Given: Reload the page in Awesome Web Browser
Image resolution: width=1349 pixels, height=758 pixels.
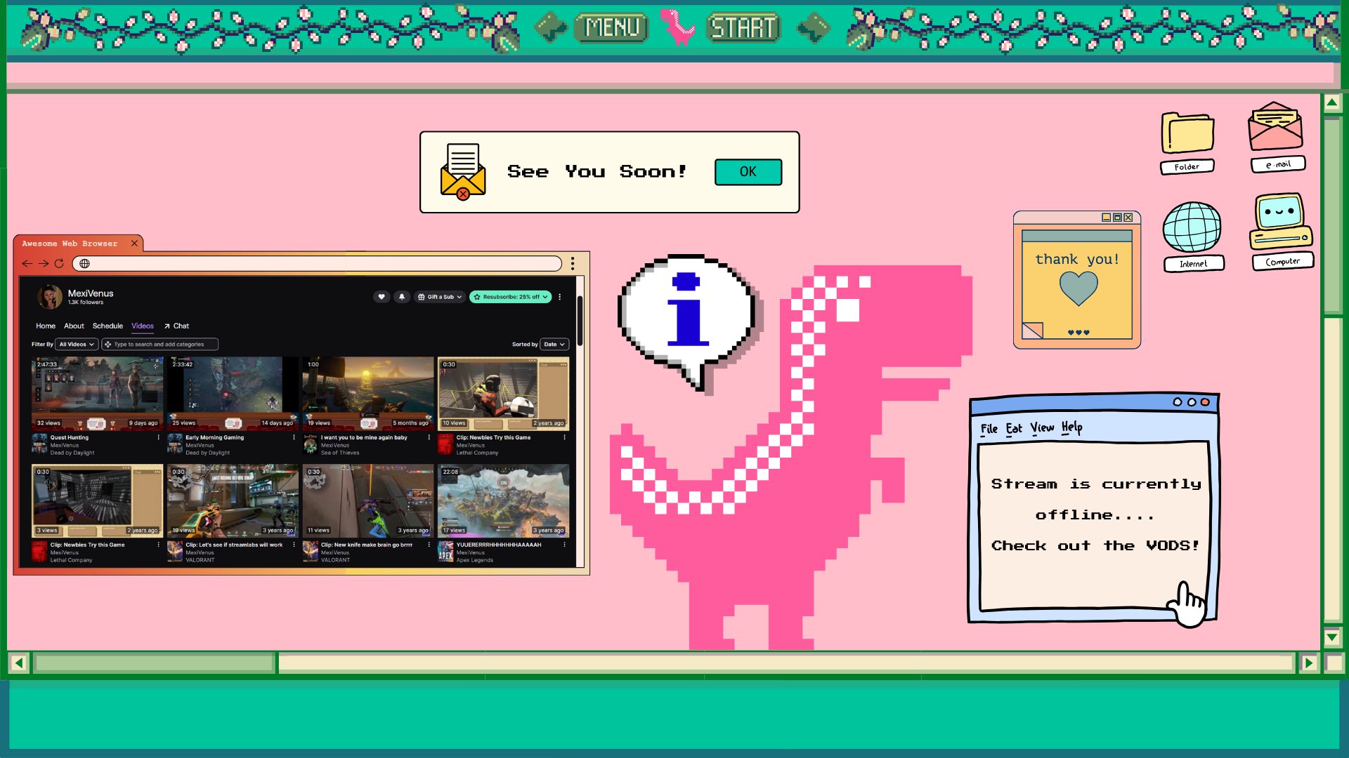Looking at the screenshot, I should pos(60,264).
